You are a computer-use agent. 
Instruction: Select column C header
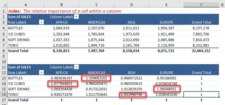click(x=96, y=5)
